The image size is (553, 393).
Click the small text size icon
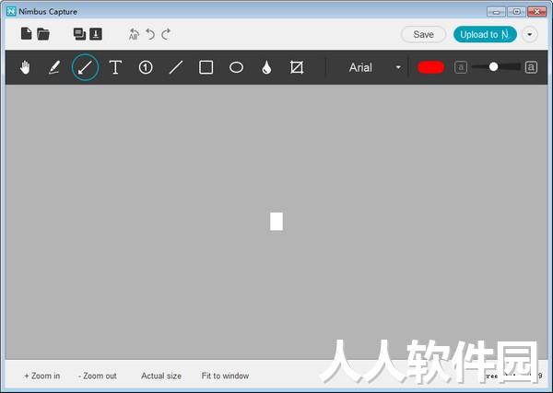461,67
